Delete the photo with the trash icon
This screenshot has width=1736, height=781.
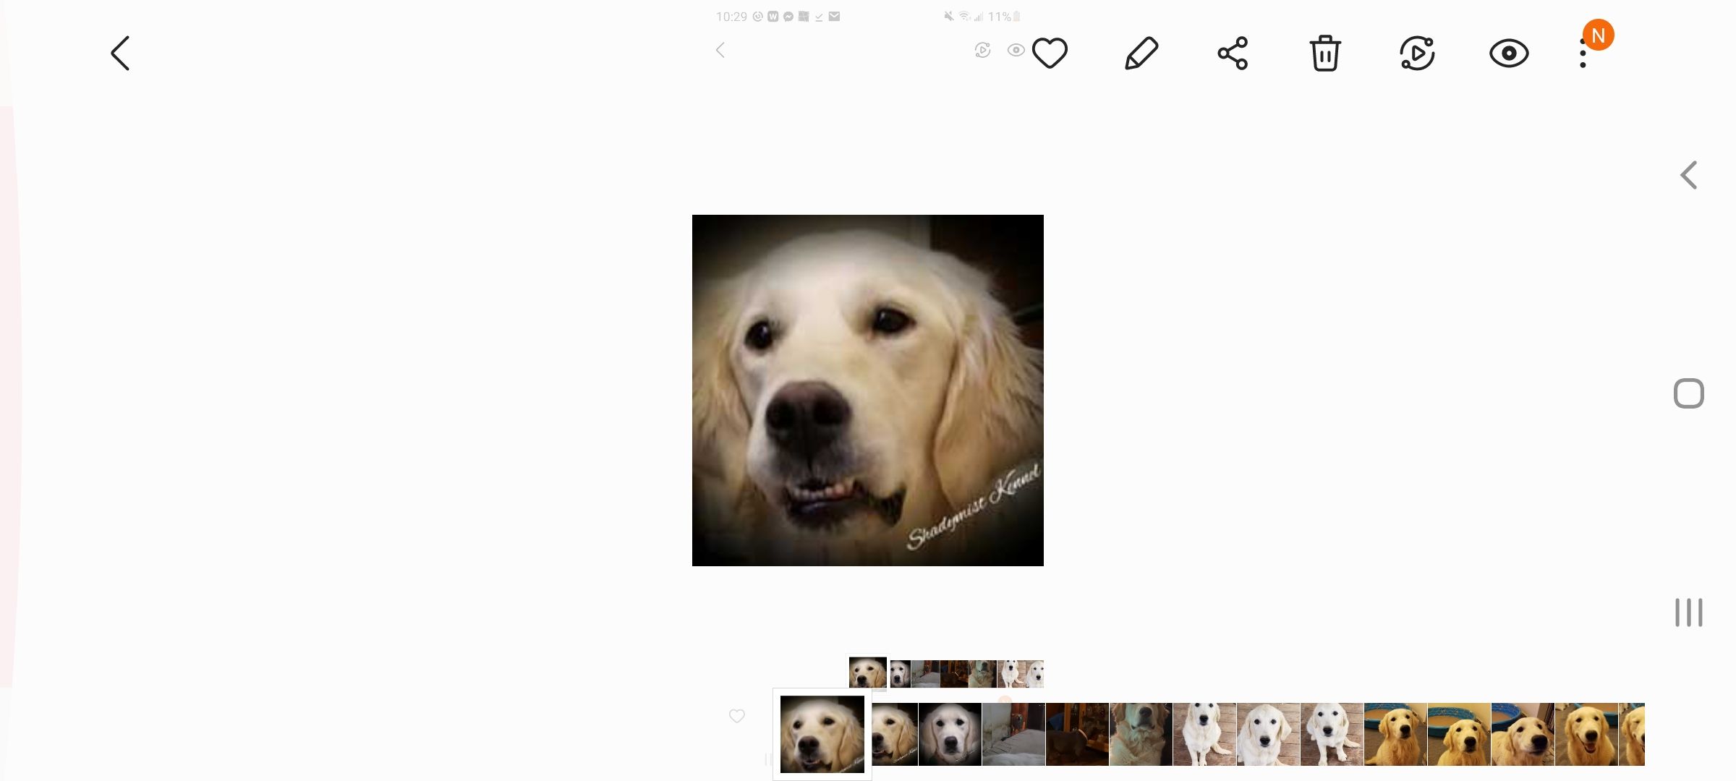pyautogui.click(x=1324, y=54)
